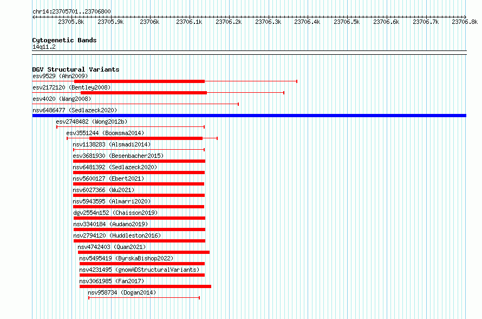482x319 pixels.
Task: Click the DGV Structural Variants track title
Action: coord(76,69)
